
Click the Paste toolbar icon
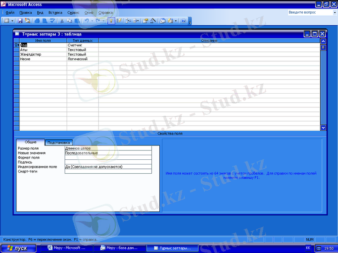(77, 21)
